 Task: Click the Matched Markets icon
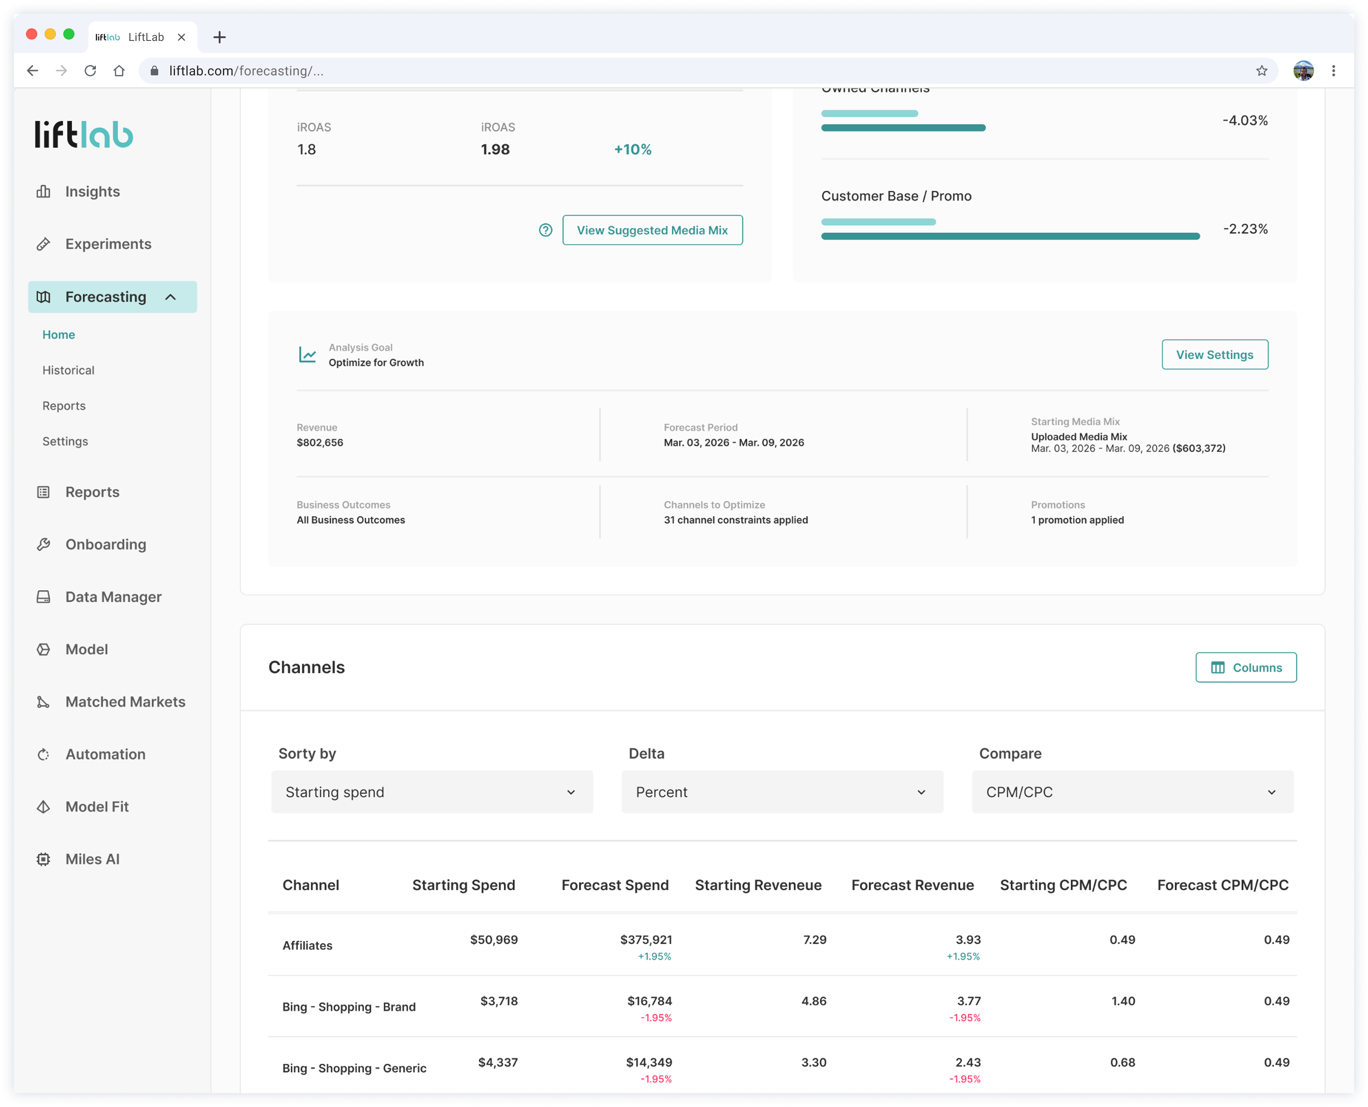43,701
